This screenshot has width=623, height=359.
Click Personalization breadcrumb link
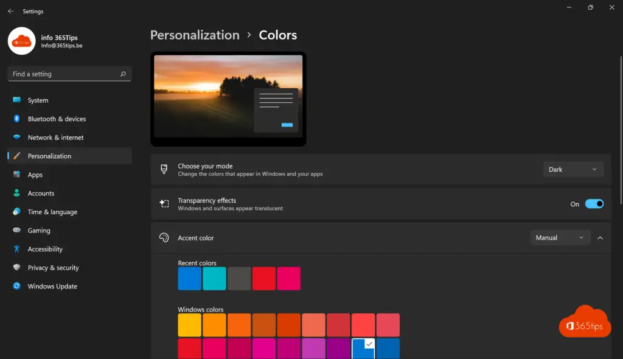[x=195, y=35]
